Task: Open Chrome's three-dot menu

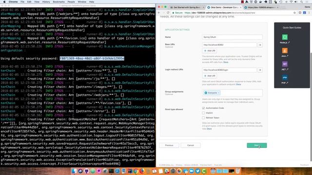Action: (309, 13)
